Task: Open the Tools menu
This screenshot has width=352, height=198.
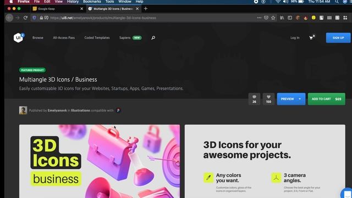Action: pos(109,2)
